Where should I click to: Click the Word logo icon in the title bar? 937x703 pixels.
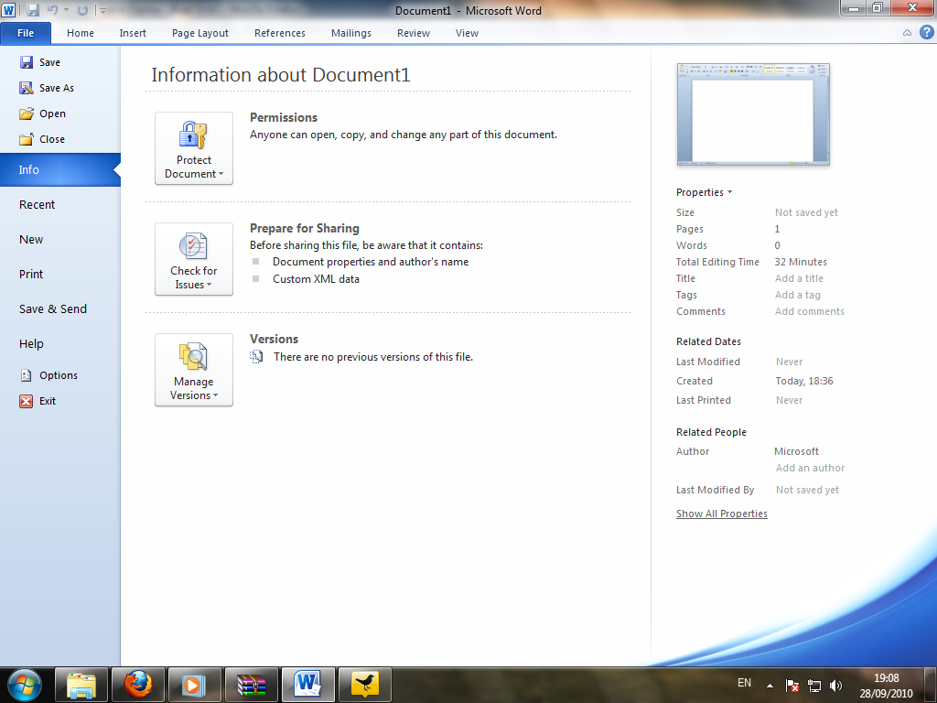click(x=8, y=10)
